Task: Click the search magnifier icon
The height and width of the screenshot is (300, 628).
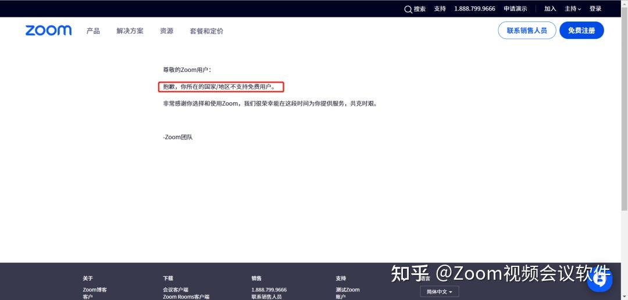Action: (x=408, y=9)
